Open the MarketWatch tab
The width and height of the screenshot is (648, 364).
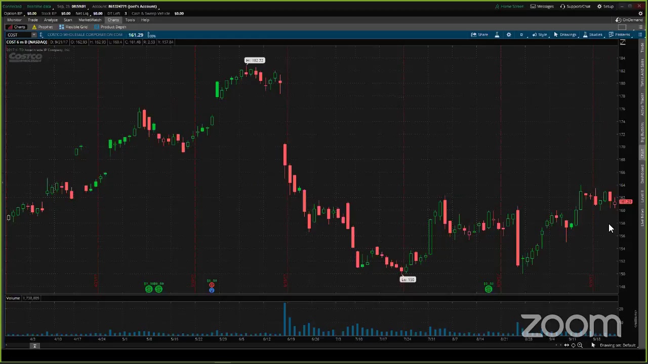pos(90,20)
